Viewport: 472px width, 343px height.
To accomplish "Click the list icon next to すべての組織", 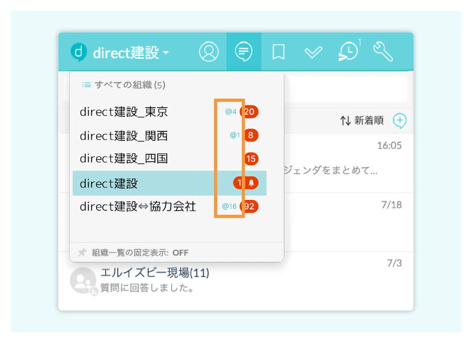I will click(86, 85).
